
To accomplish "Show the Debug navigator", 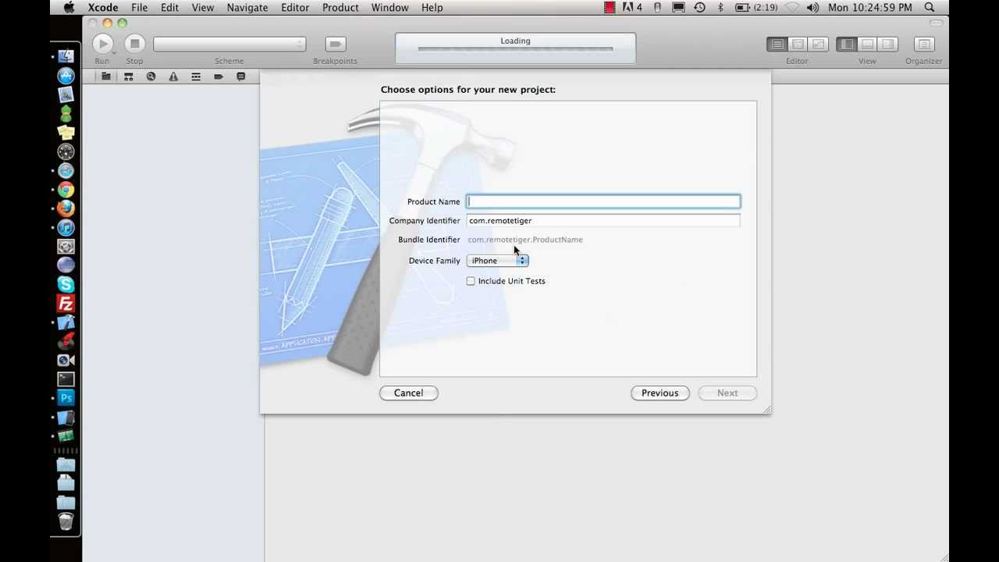I will point(196,76).
